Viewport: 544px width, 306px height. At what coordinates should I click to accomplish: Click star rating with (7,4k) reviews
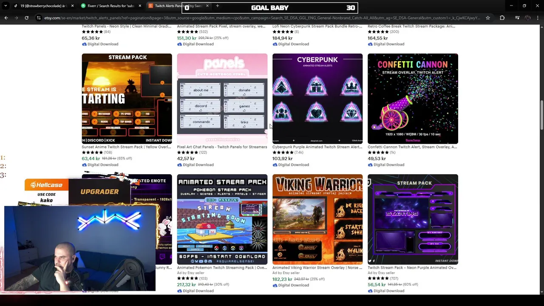pos(288,153)
